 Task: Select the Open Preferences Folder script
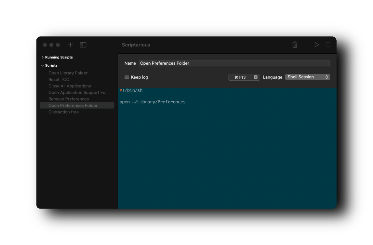pyautogui.click(x=73, y=105)
